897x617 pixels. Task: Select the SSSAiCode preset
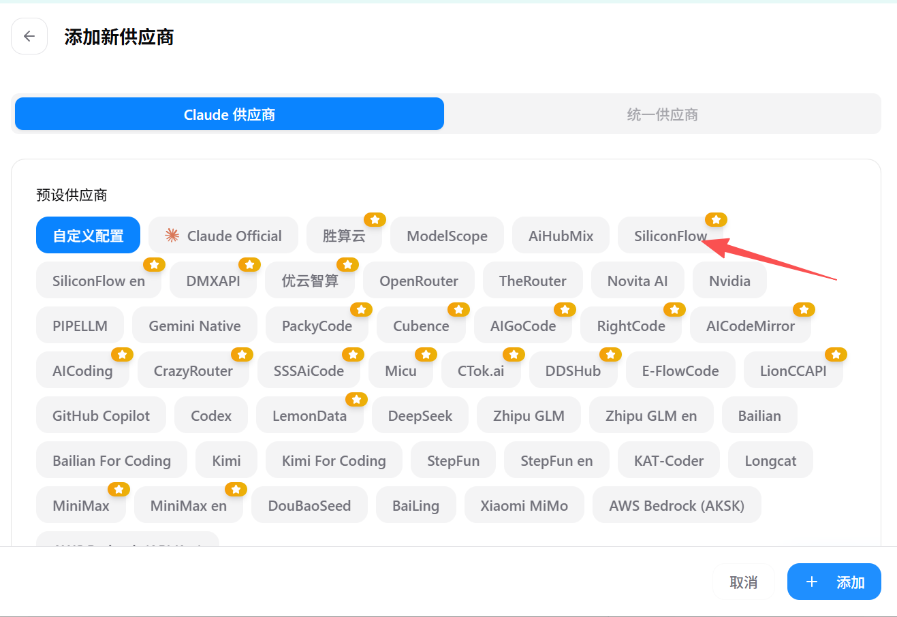[309, 370]
